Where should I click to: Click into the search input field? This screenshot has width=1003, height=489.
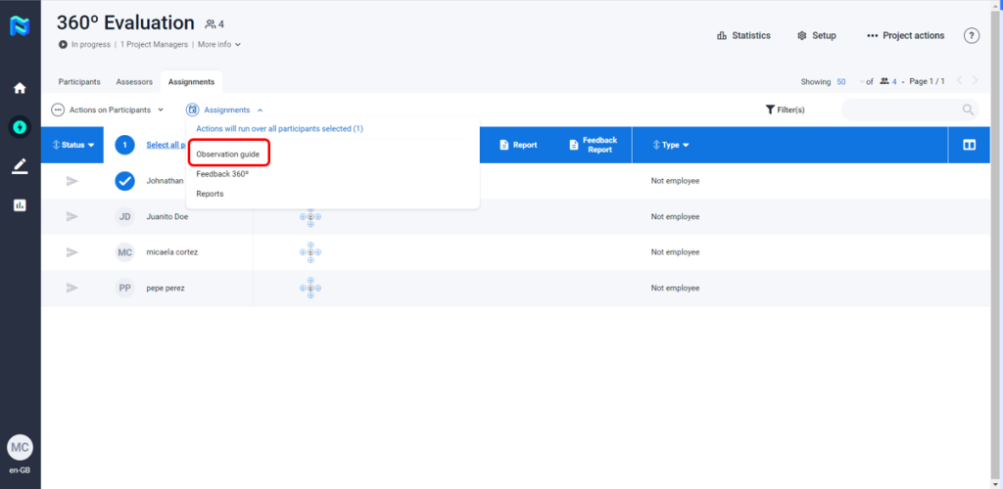[899, 110]
